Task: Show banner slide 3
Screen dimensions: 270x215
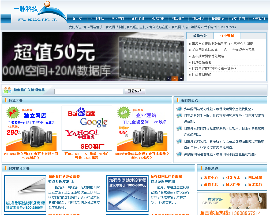Action: pos(181,79)
